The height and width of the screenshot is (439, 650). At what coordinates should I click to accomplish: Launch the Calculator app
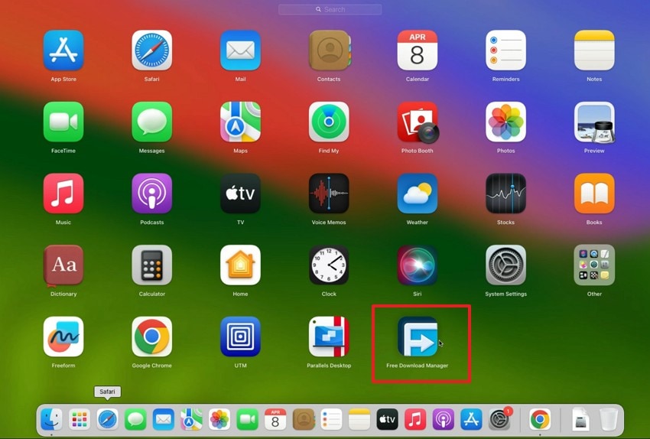151,265
